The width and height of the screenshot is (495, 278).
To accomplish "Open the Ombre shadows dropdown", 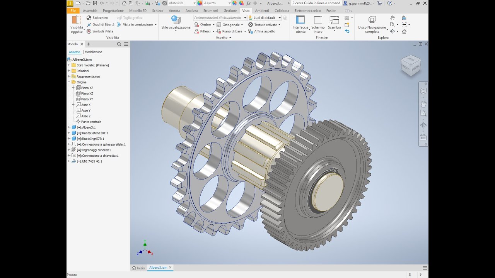I will pos(213,25).
